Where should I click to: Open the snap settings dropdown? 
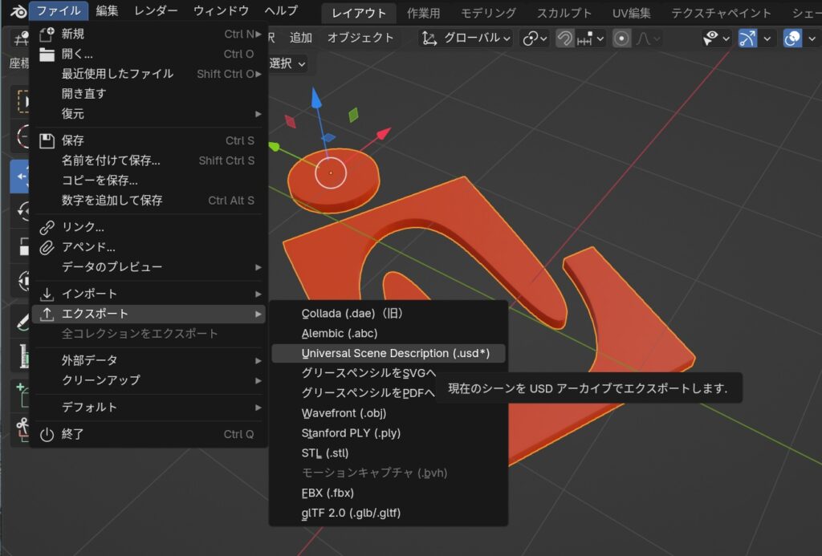590,39
